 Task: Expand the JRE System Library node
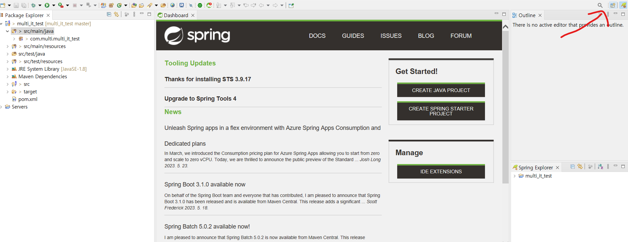click(8, 69)
